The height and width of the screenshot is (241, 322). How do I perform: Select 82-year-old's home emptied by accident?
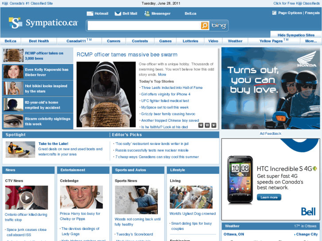coord(38,105)
